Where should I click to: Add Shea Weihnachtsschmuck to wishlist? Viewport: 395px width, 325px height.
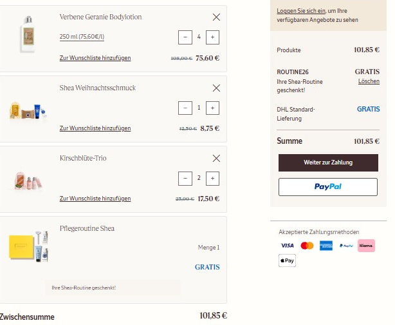(x=95, y=128)
